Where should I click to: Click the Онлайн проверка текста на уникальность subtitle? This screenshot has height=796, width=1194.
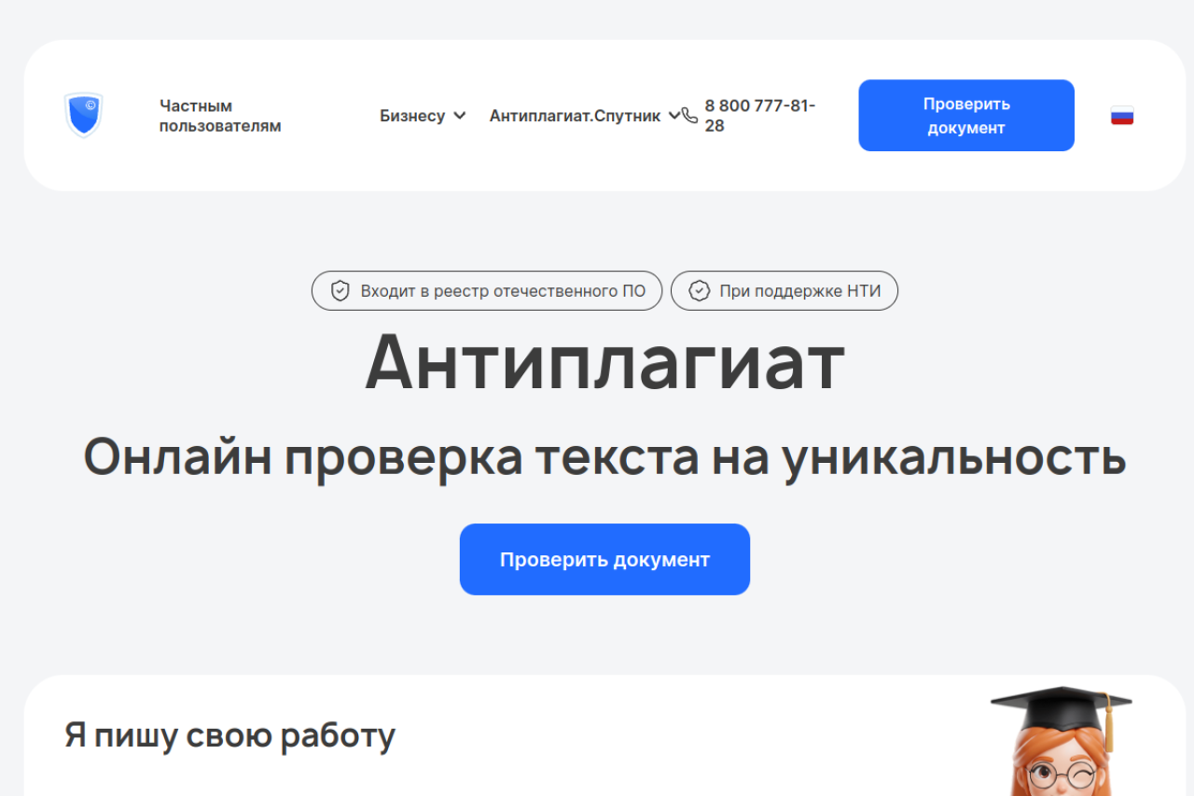pos(604,457)
